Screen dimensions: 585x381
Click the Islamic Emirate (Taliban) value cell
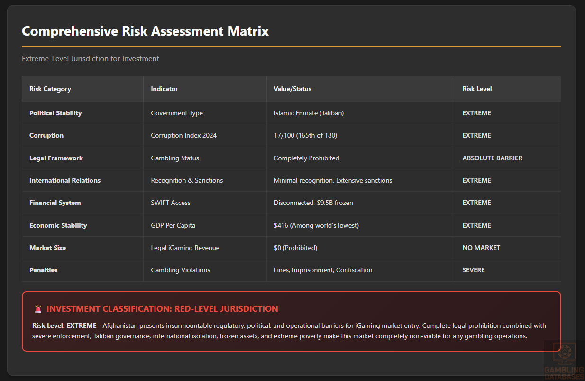309,113
